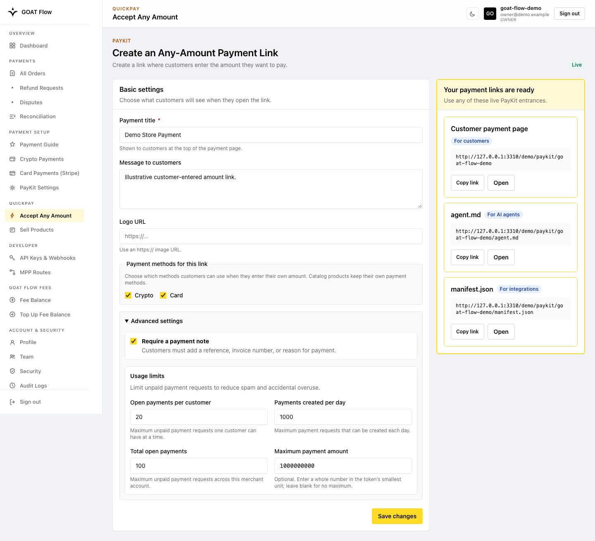Click the Dashboard grid icon
The height and width of the screenshot is (541, 595).
pos(12,45)
